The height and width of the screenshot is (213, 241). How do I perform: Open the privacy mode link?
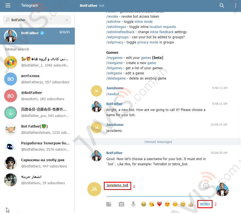point(148,42)
